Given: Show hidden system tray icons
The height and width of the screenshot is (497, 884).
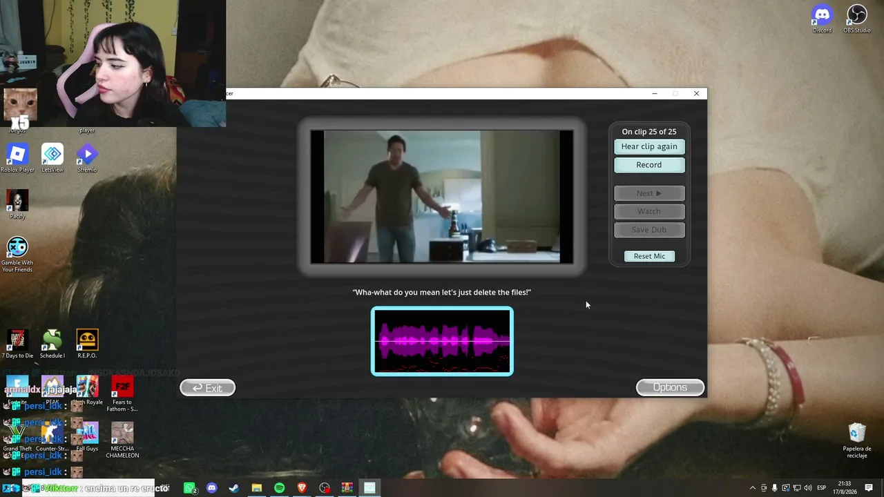Looking at the screenshot, I should coord(753,488).
